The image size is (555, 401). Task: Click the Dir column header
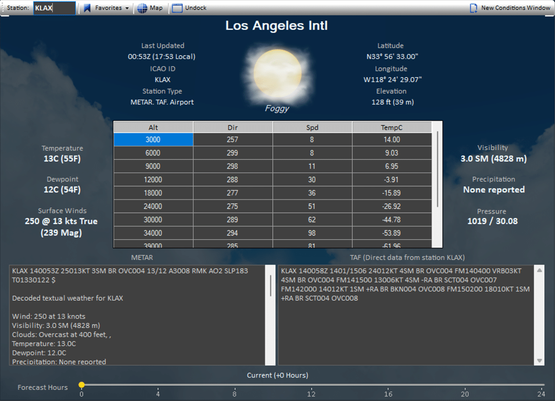click(233, 127)
